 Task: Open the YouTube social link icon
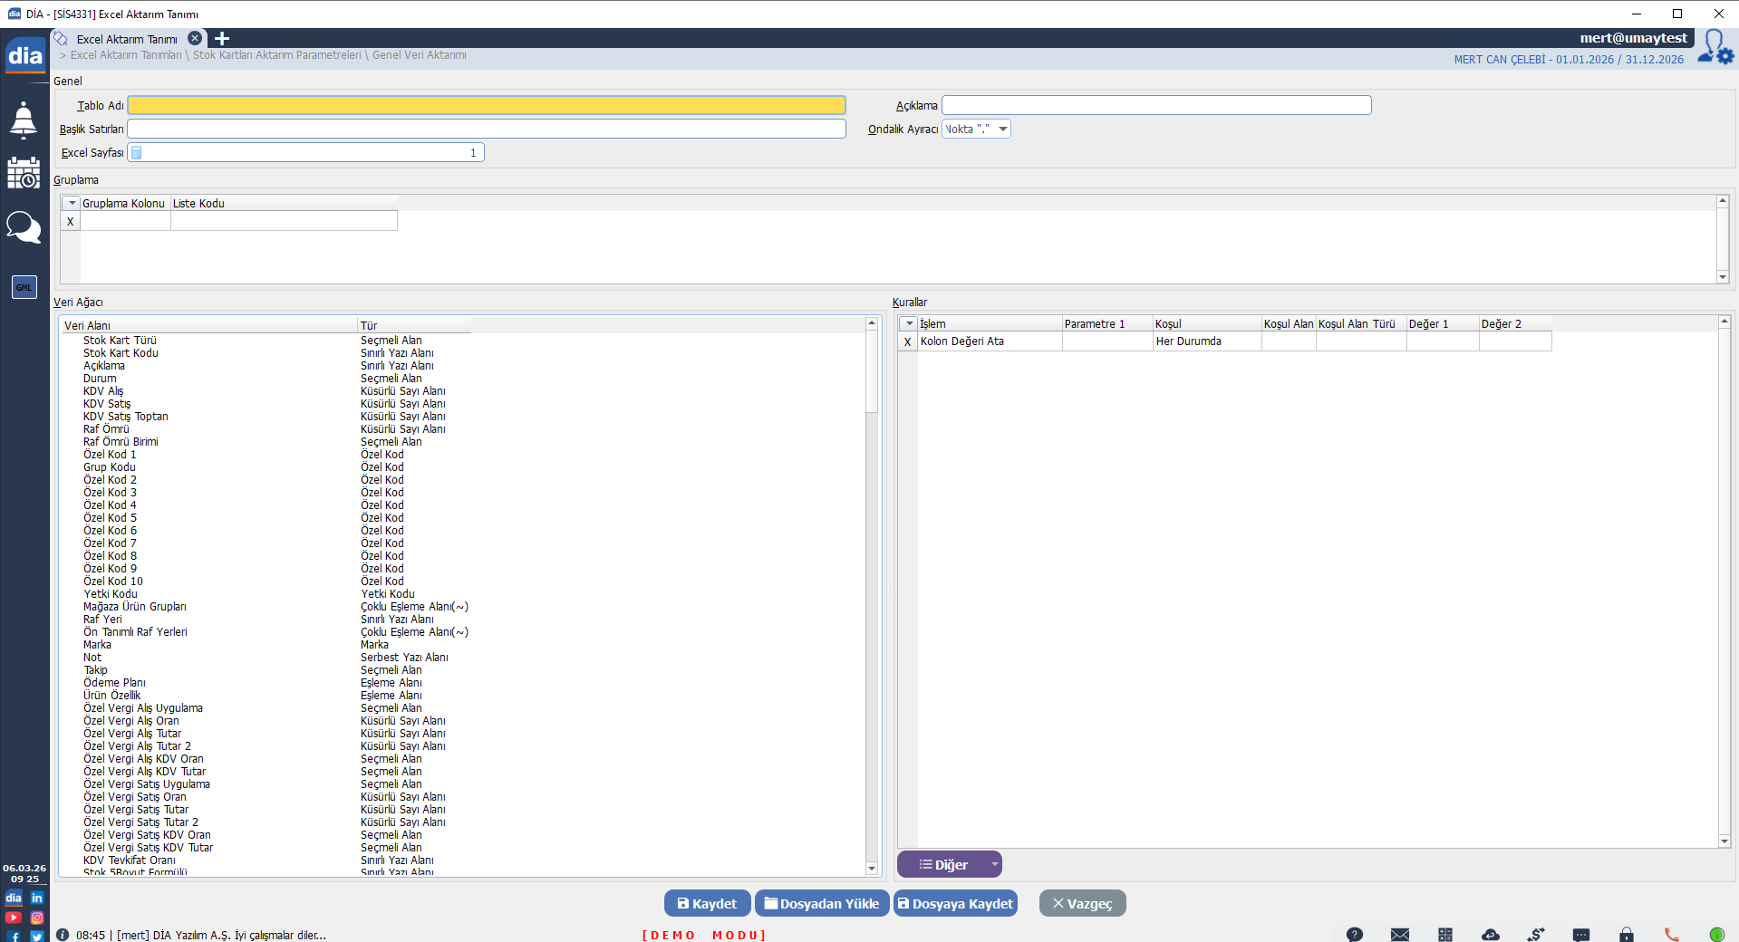(x=14, y=918)
